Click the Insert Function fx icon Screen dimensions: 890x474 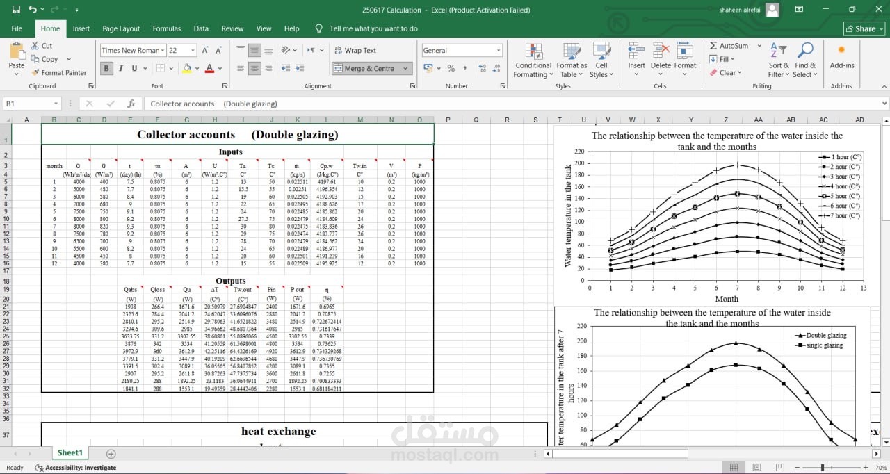click(131, 104)
